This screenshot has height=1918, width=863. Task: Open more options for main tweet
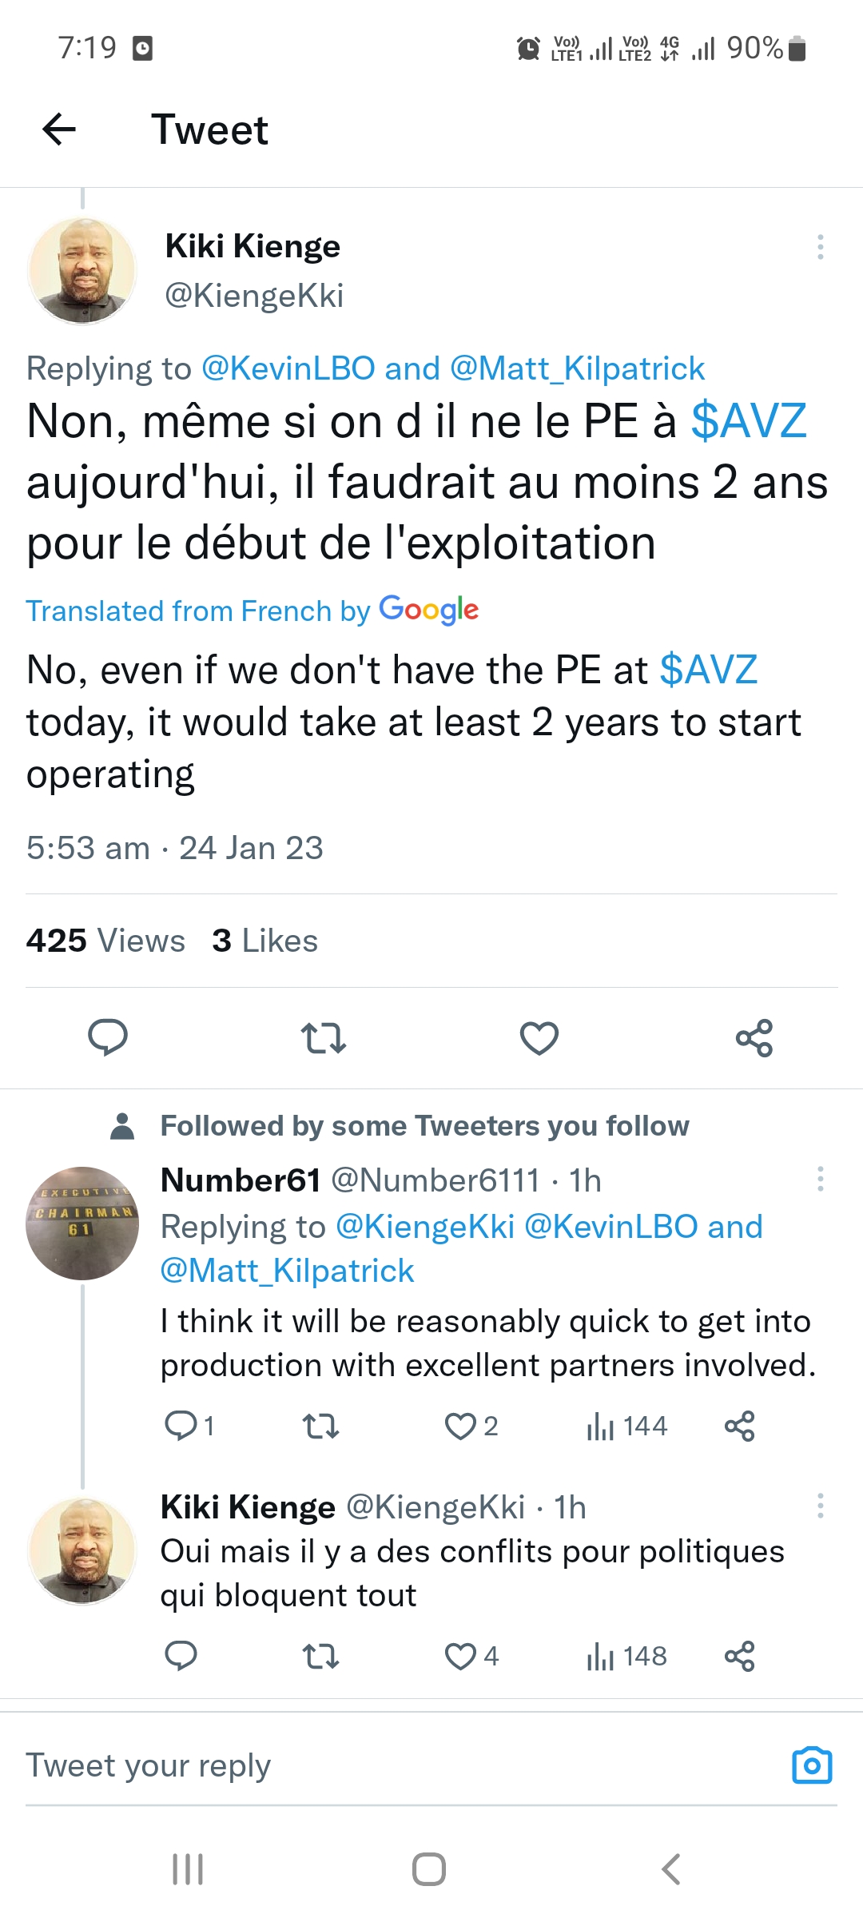[820, 247]
